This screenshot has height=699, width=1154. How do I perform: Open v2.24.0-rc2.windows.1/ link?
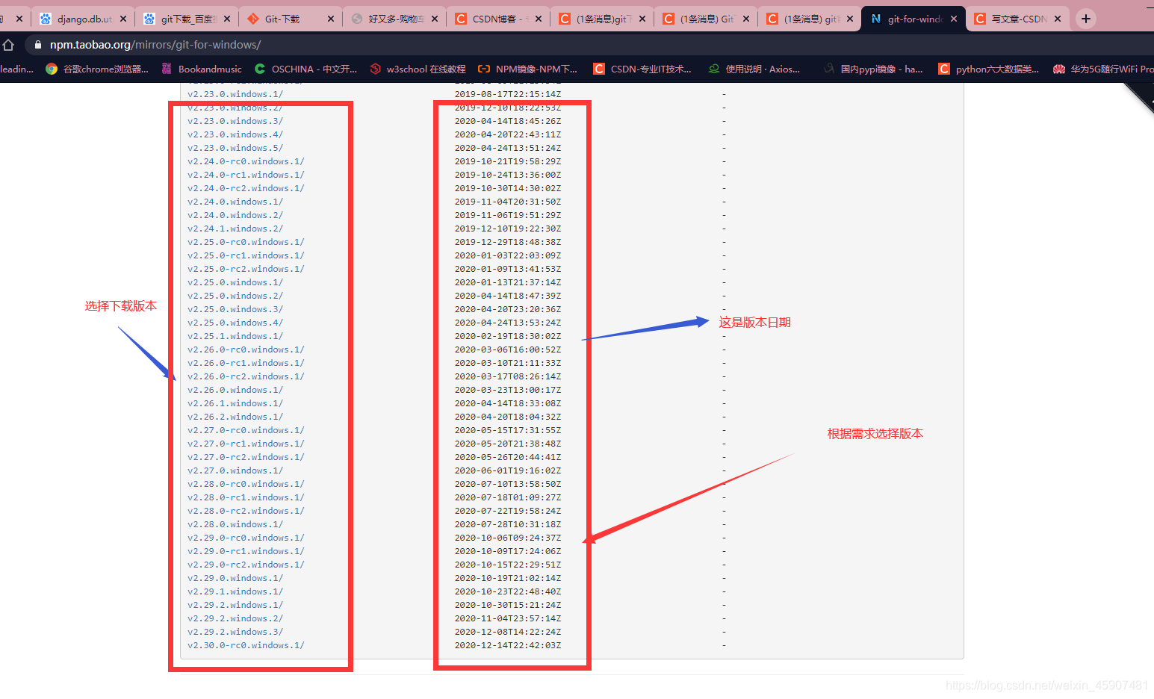[x=246, y=188]
